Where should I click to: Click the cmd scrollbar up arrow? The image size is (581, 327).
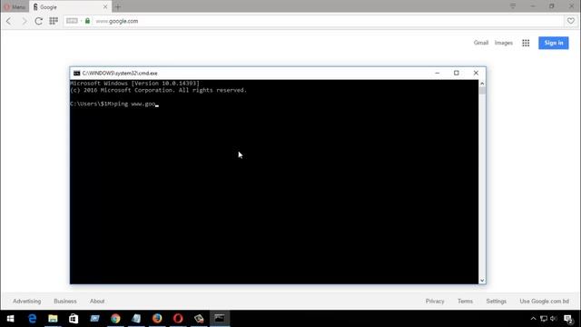[x=482, y=84]
